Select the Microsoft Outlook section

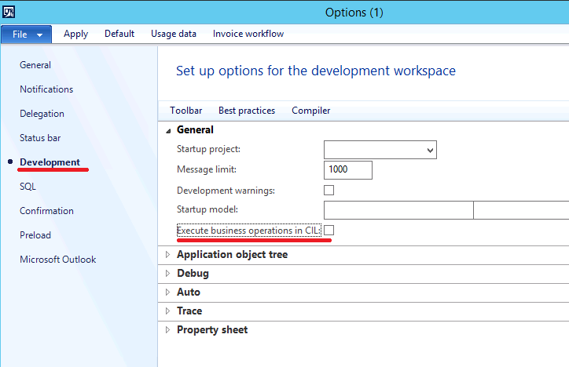(57, 259)
